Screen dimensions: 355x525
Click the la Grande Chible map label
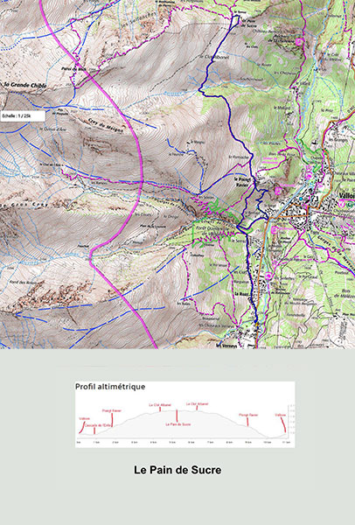[x=25, y=86]
